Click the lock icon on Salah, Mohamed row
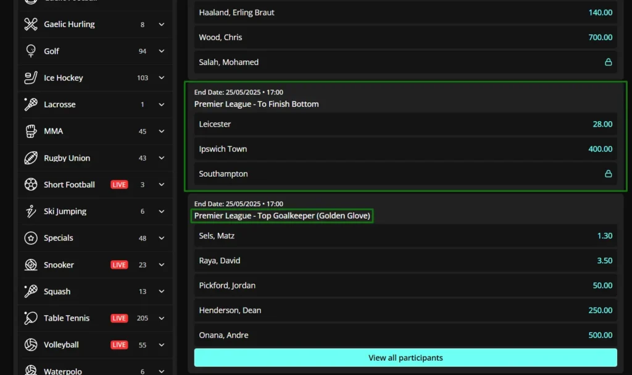Image resolution: width=632 pixels, height=375 pixels. click(x=608, y=62)
